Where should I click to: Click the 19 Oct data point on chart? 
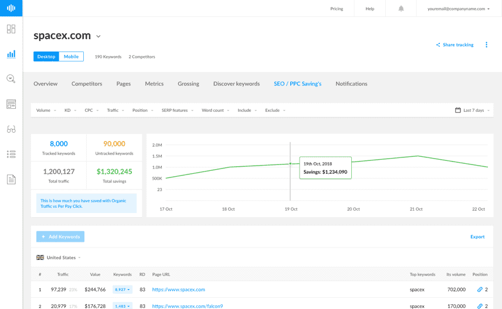coord(290,164)
